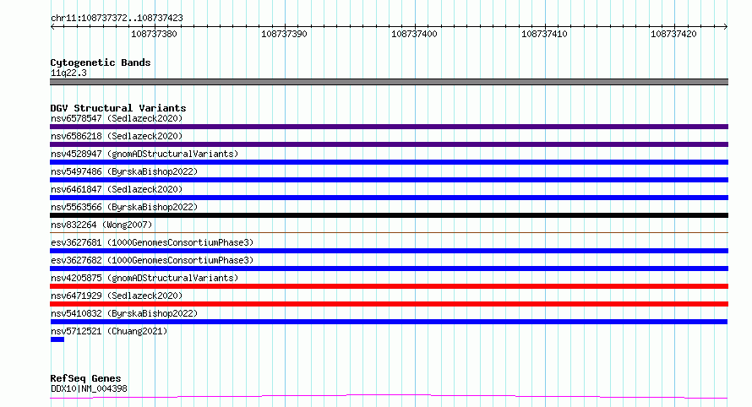Click the gray 11q22.3 cytogenetic band bar
Image resolution: width=752 pixels, height=407 pixels.
tap(389, 82)
